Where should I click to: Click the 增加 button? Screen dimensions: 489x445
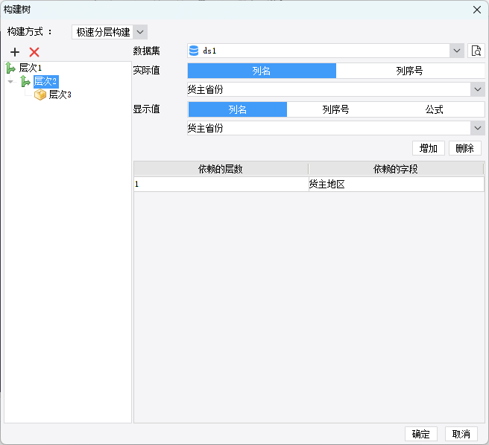coord(428,148)
